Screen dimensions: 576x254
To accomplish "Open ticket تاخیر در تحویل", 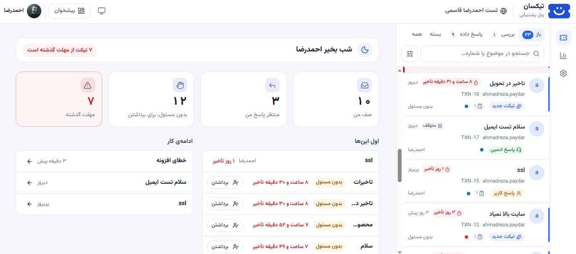I will click(x=476, y=94).
